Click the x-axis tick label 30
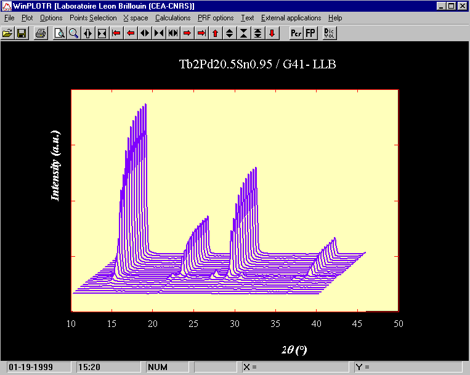Screen dimensions: 470x375 235,324
